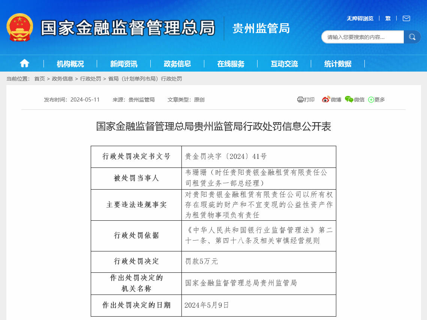The image size is (427, 320).
Task: Open the 在线服务 menu
Action: coord(231,64)
